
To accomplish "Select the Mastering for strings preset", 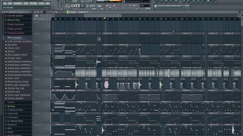I will (x=18, y=82).
